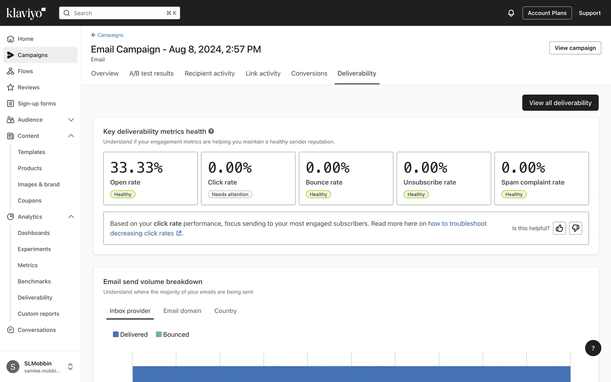The width and height of the screenshot is (611, 382).
Task: Click the info icon beside metrics health heading
Action: [x=211, y=131]
